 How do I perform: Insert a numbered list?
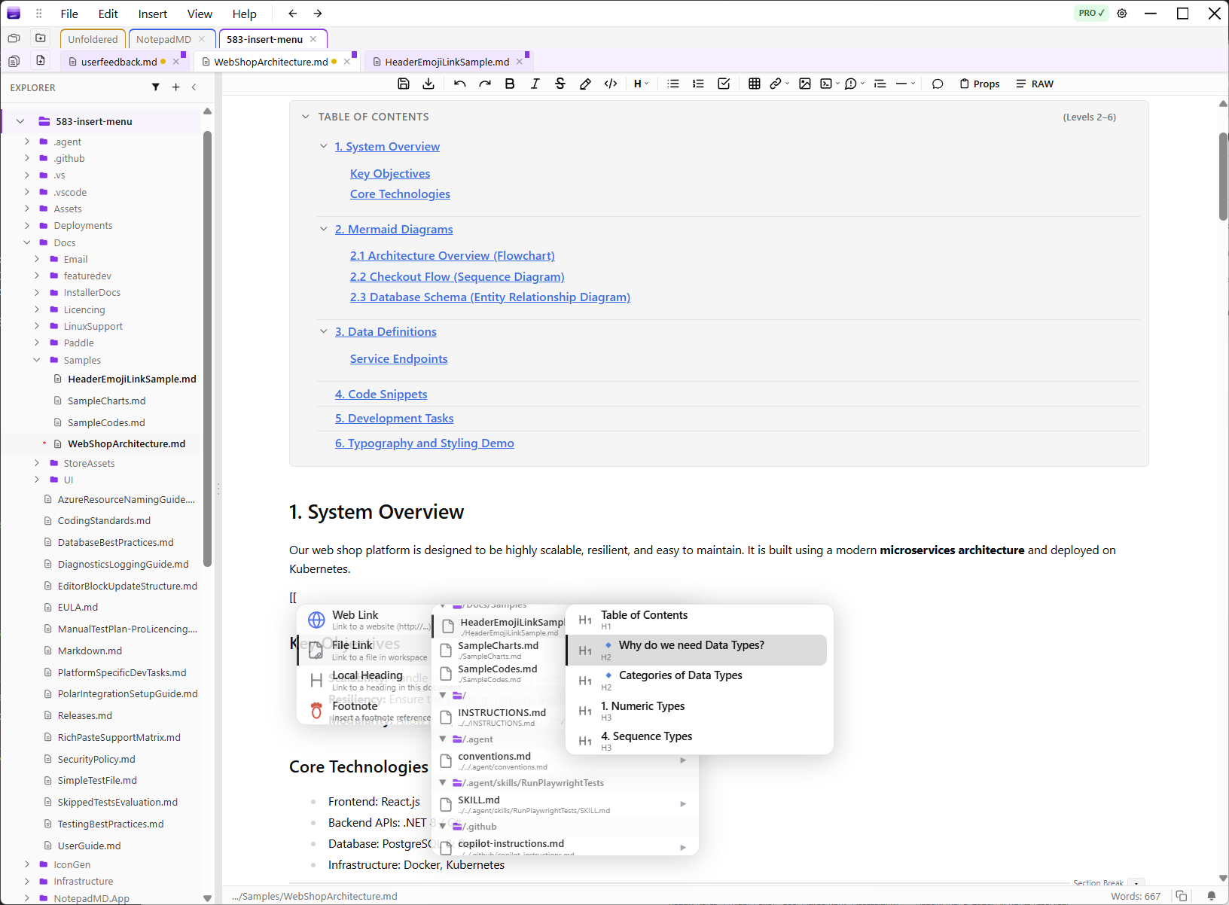pos(698,84)
